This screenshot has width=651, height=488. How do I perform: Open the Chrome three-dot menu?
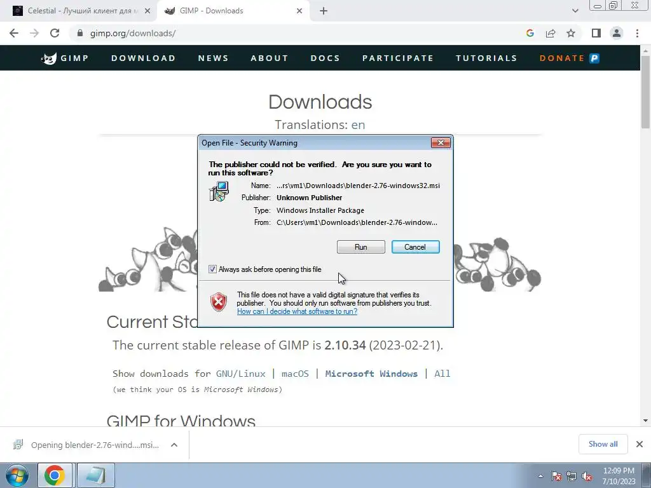pyautogui.click(x=637, y=33)
